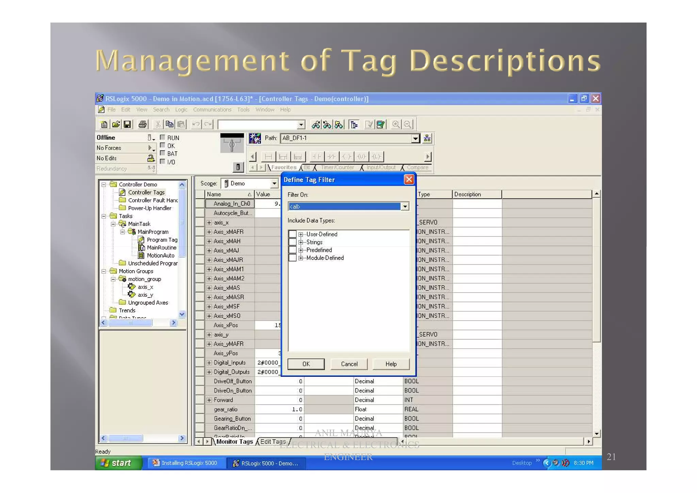
Task: Open the Scope Demo dropdown
Action: [x=274, y=184]
